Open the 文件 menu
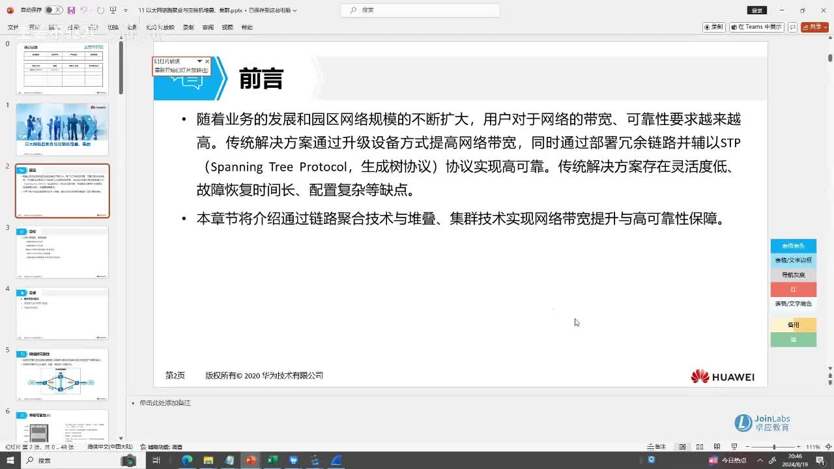 coord(13,27)
